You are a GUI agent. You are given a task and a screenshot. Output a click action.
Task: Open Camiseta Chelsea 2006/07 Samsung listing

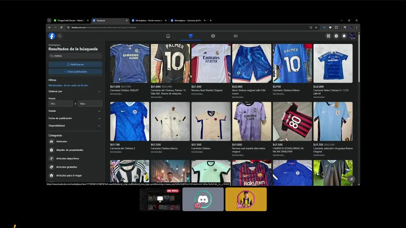coord(130,63)
